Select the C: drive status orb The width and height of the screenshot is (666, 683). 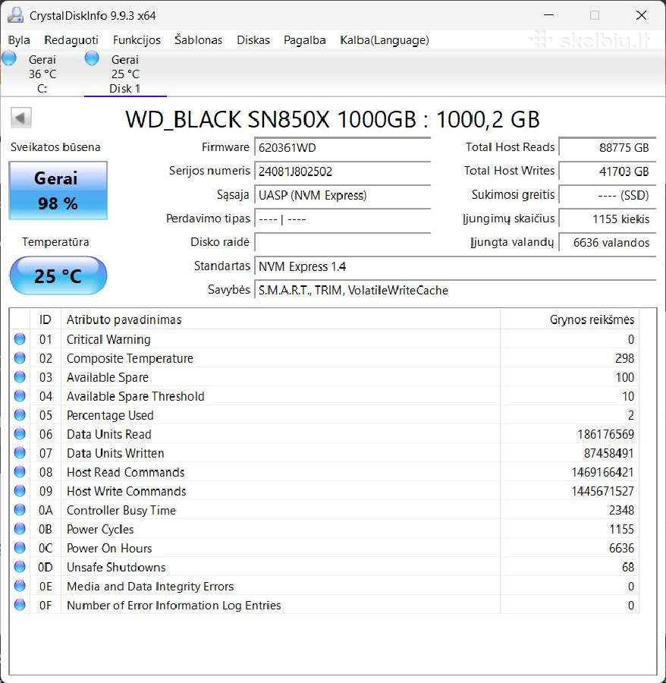click(8, 58)
